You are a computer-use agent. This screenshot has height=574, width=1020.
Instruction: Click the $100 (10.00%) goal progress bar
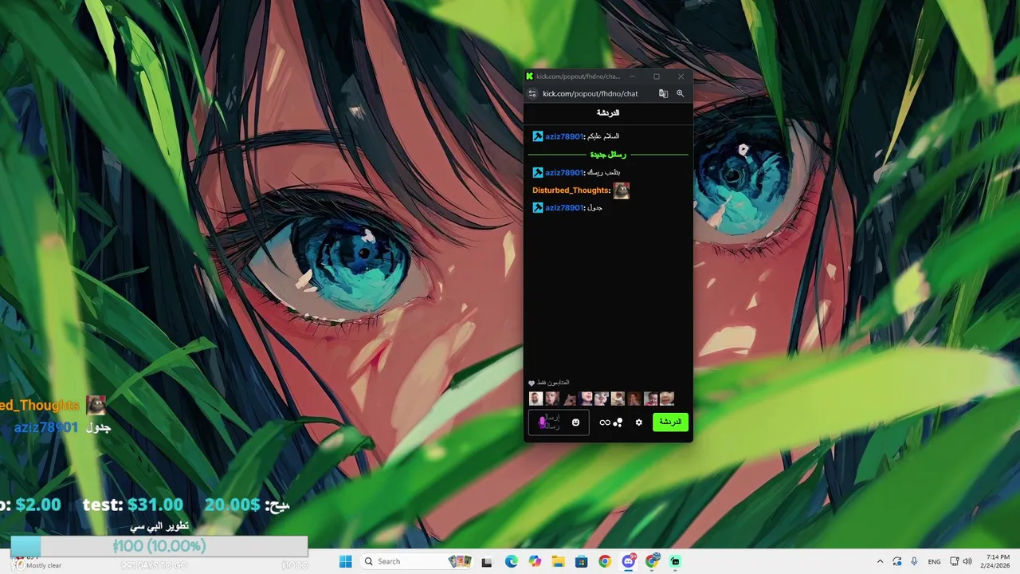(x=159, y=546)
